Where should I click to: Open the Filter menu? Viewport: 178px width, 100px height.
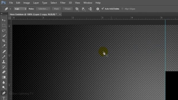pyautogui.click(x=63, y=3)
